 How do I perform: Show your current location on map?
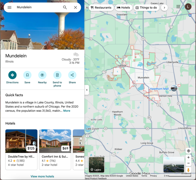click(x=188, y=151)
